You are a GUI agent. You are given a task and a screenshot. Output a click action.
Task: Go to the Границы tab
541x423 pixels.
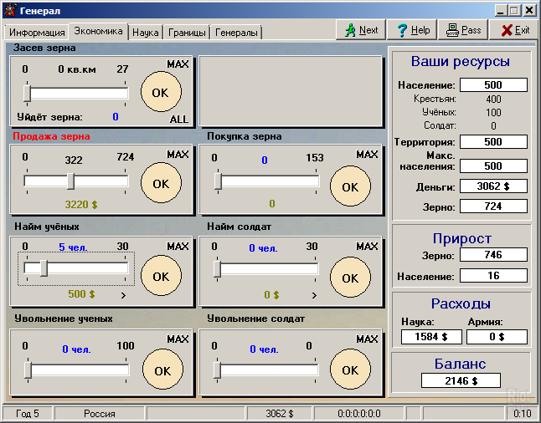pyautogui.click(x=186, y=33)
